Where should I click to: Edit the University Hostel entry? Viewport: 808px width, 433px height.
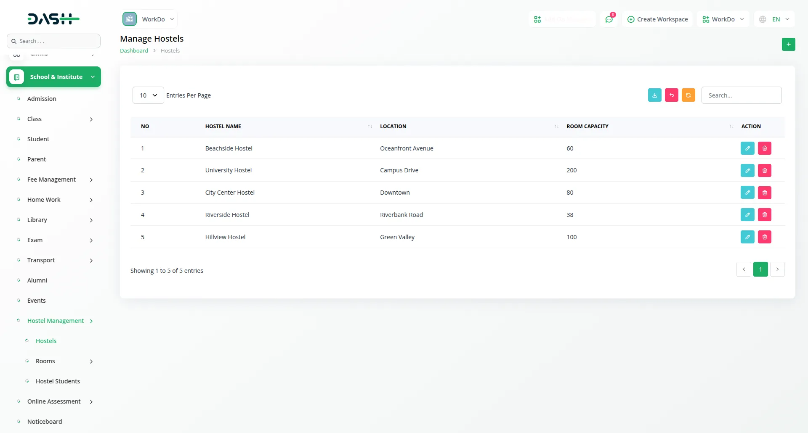[x=747, y=170]
